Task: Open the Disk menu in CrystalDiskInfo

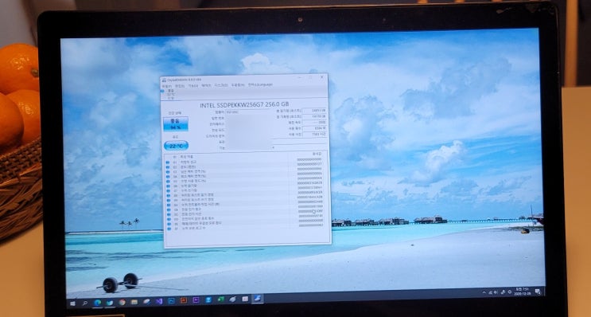Action: (221, 86)
